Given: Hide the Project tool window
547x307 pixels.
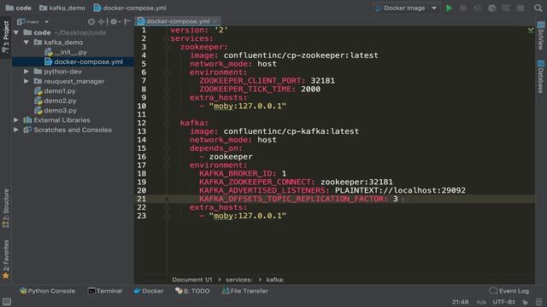Looking at the screenshot, I should (x=127, y=21).
